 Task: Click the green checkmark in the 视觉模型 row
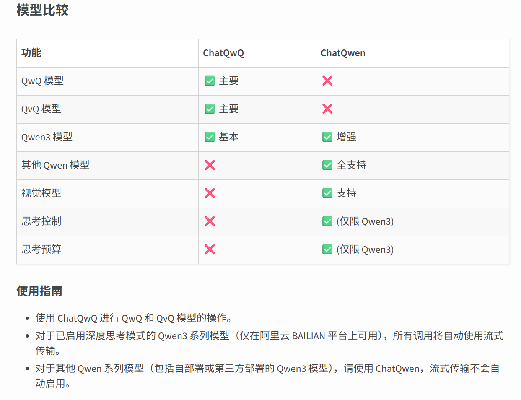click(x=327, y=193)
